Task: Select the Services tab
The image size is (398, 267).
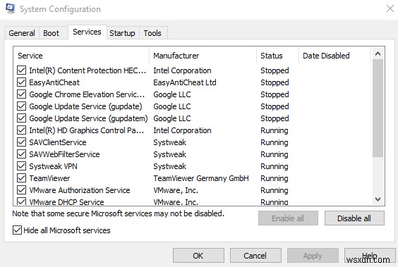Action: (87, 32)
